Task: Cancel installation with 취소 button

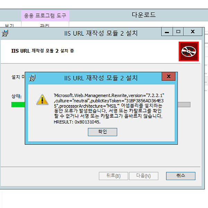Action: pyautogui.click(x=181, y=176)
